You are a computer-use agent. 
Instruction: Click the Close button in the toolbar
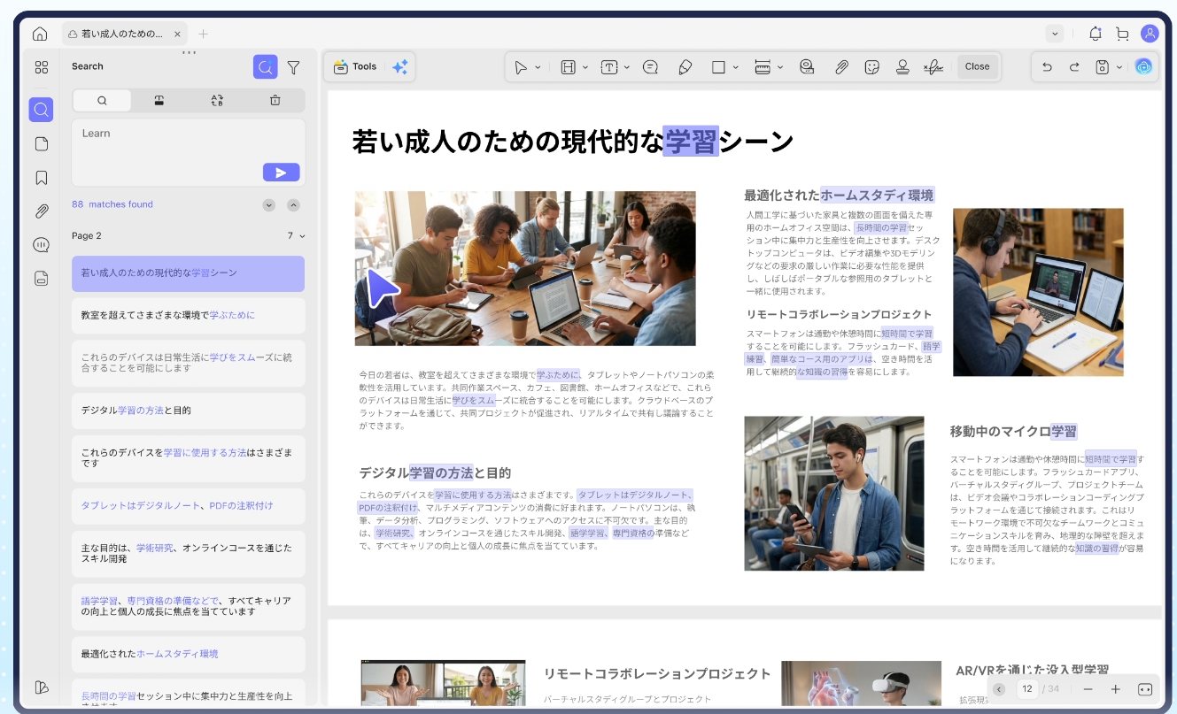point(977,66)
